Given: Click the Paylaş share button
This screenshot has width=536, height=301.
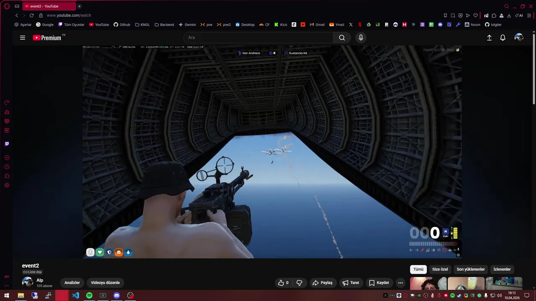Looking at the screenshot, I should pyautogui.click(x=322, y=283).
